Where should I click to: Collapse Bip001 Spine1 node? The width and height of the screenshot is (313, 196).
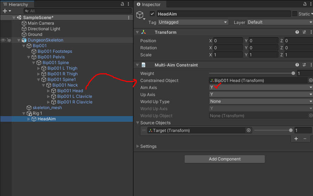click(x=39, y=80)
